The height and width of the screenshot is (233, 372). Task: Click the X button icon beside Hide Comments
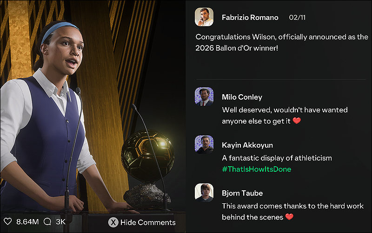pos(113,222)
